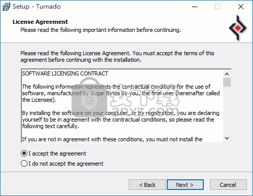253x196 pixels.
Task: Click the license scrollbar thumb
Action: point(227,82)
